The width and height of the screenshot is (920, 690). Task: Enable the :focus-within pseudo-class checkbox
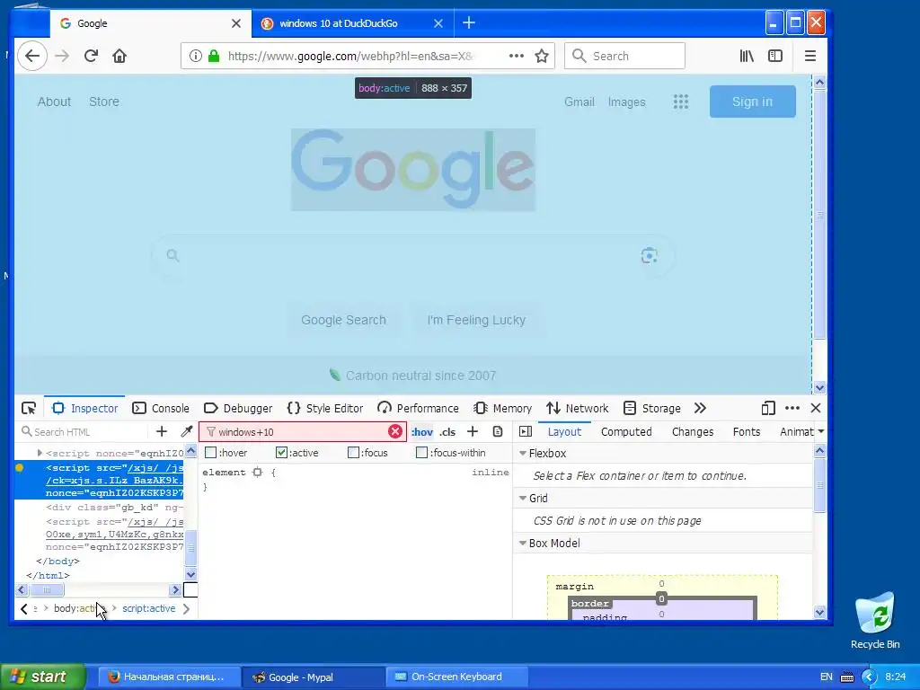pyautogui.click(x=422, y=453)
